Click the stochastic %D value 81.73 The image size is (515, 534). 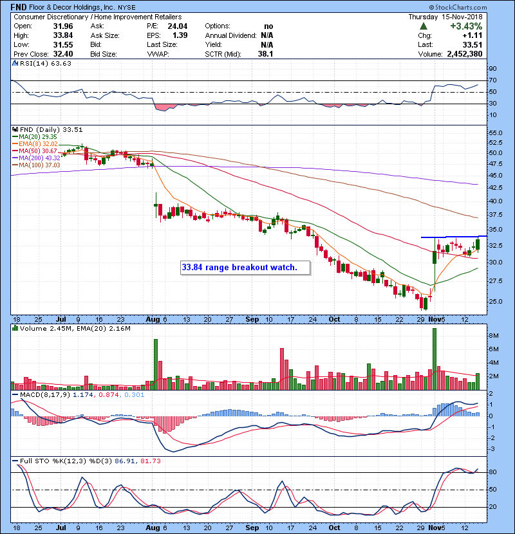coord(150,461)
